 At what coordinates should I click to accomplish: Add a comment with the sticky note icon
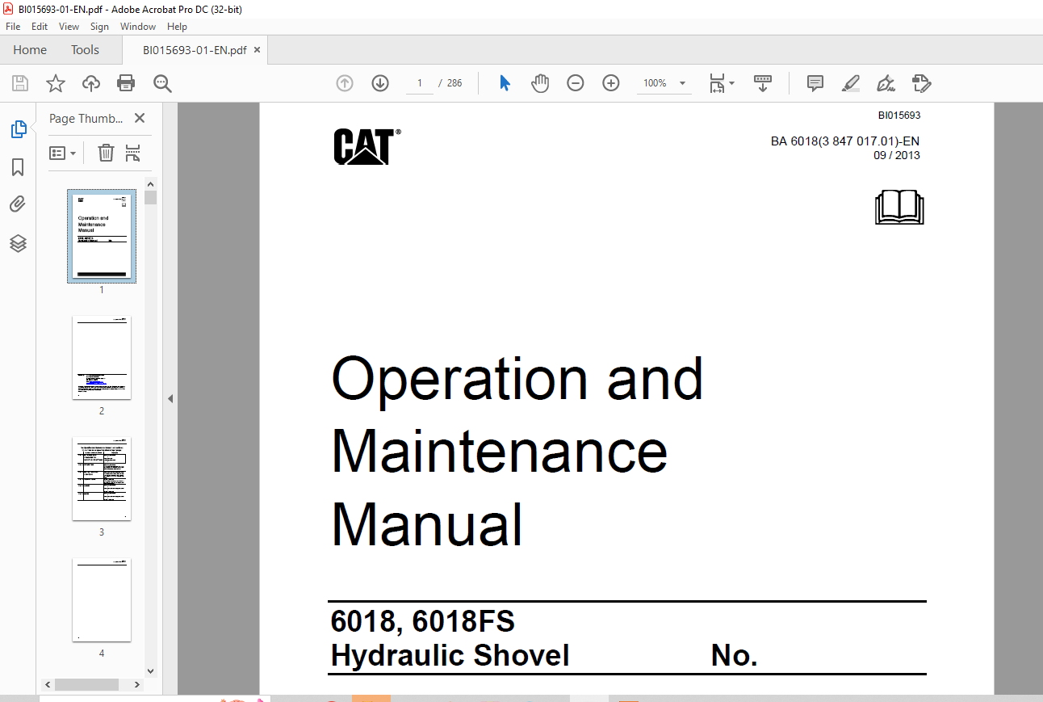pyautogui.click(x=815, y=83)
